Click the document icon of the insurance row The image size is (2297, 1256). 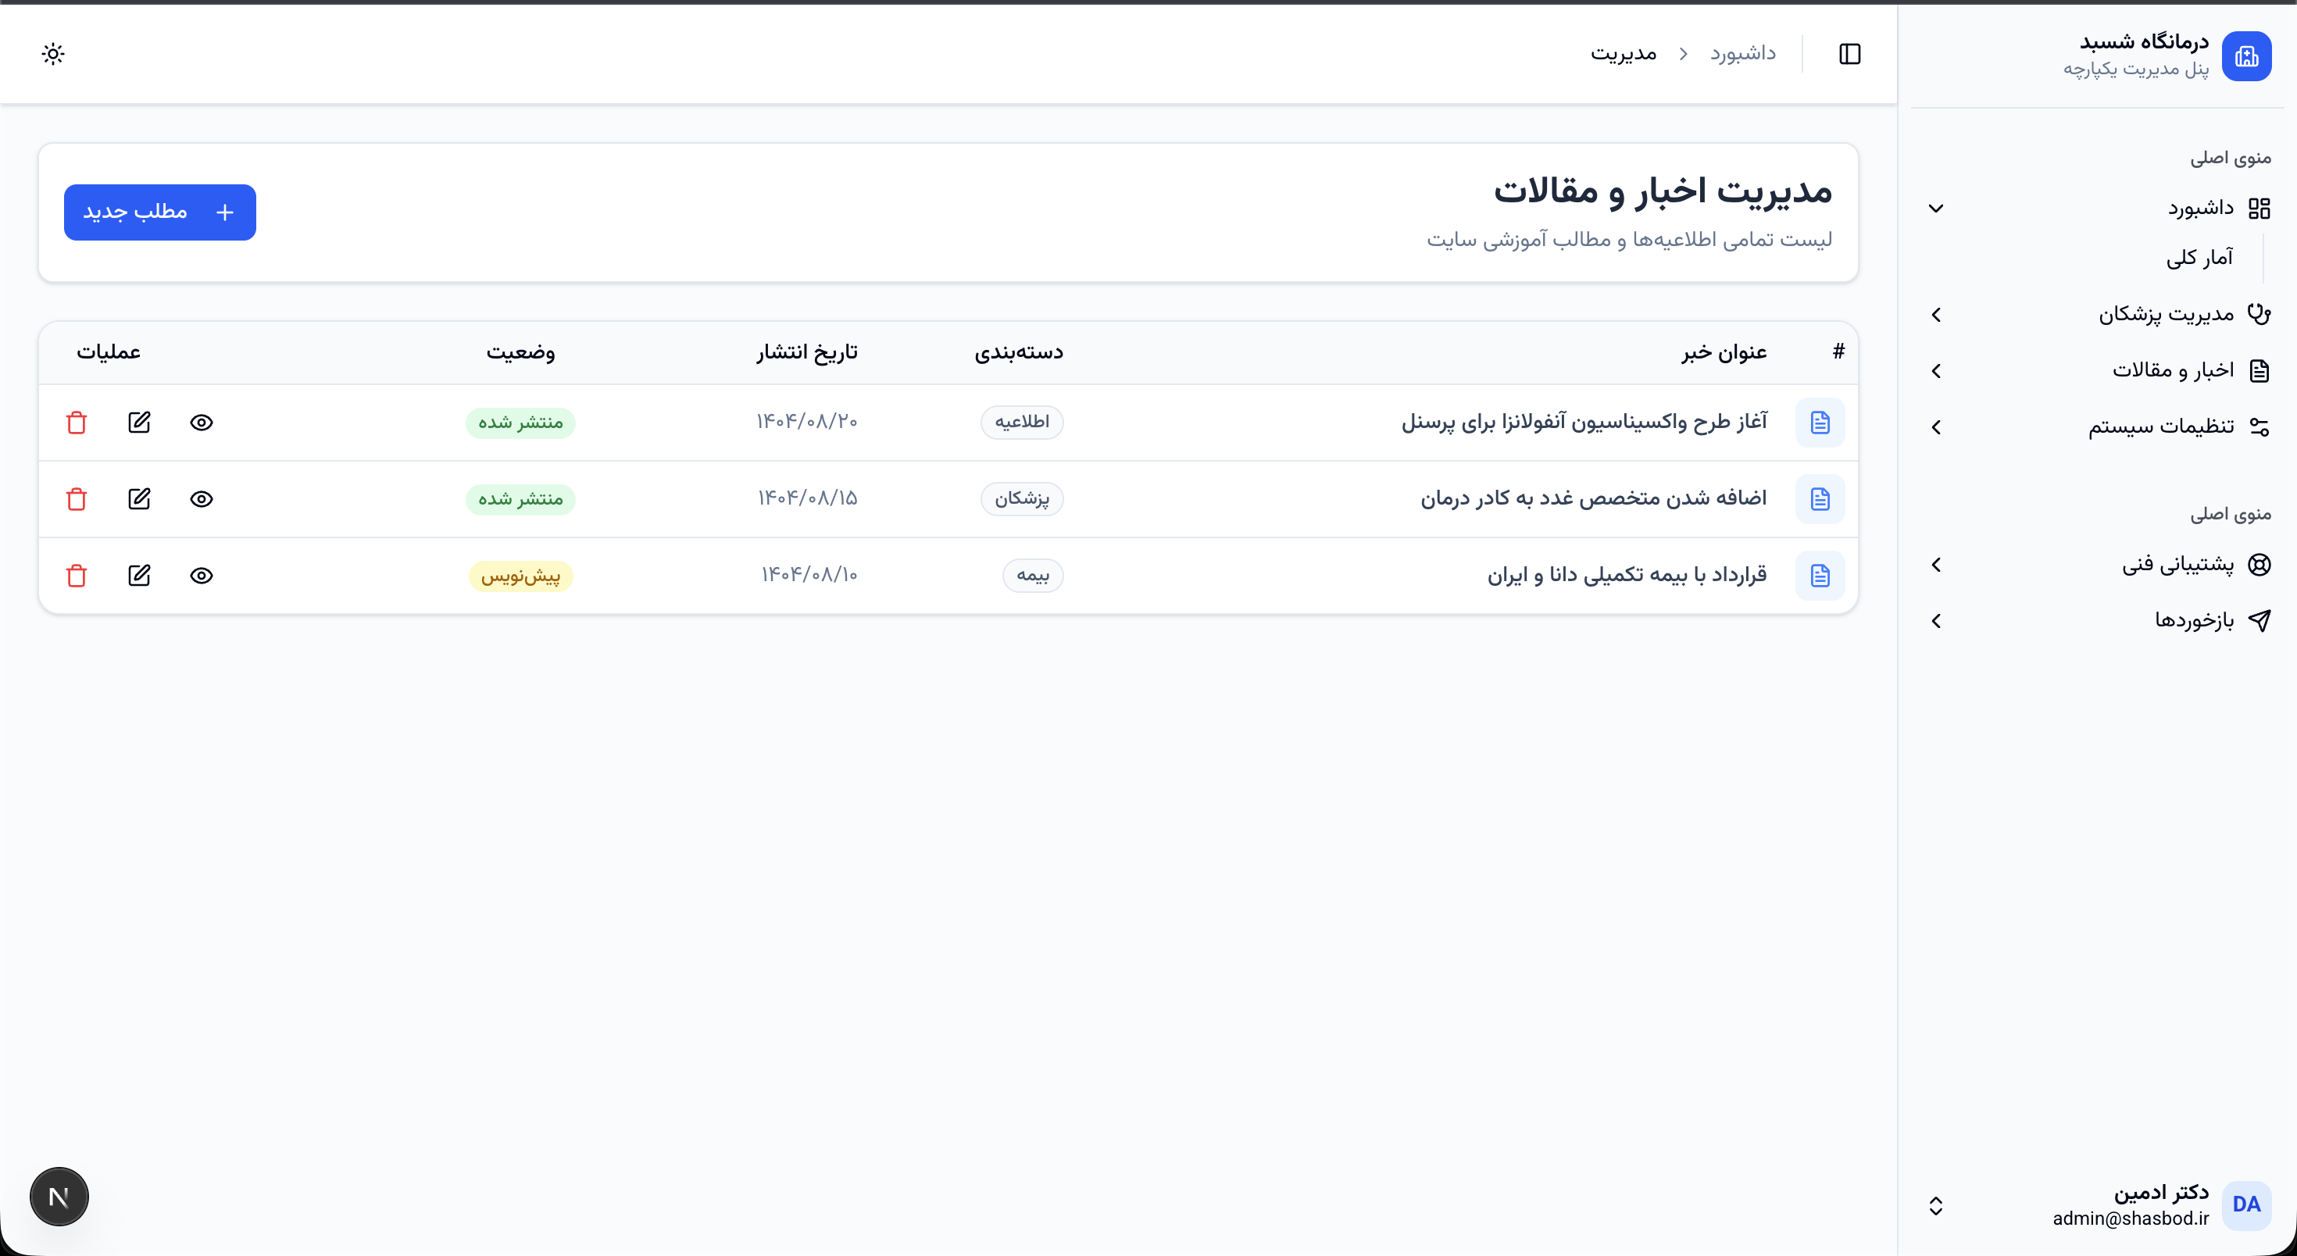coord(1819,576)
